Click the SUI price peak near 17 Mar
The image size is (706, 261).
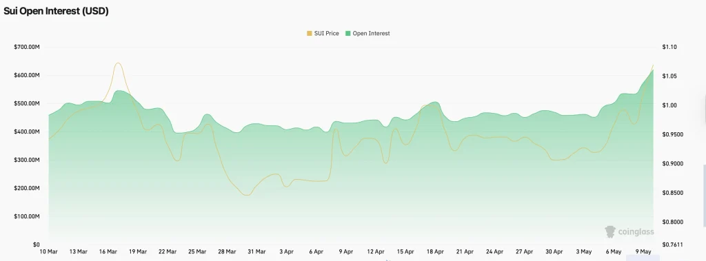click(118, 63)
